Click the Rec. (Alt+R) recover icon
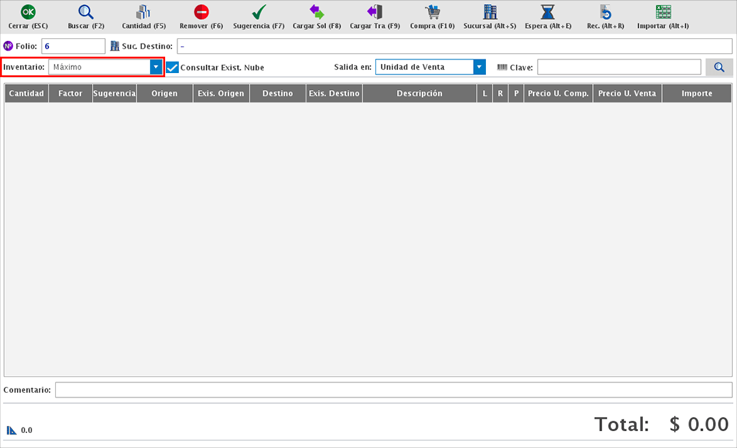 pos(605,12)
